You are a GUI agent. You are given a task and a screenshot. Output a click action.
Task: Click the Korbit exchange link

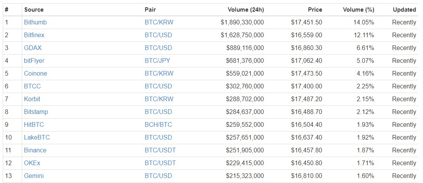(32, 99)
